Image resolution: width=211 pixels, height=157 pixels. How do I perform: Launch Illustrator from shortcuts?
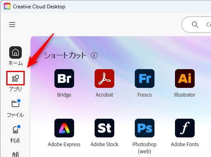tap(185, 78)
